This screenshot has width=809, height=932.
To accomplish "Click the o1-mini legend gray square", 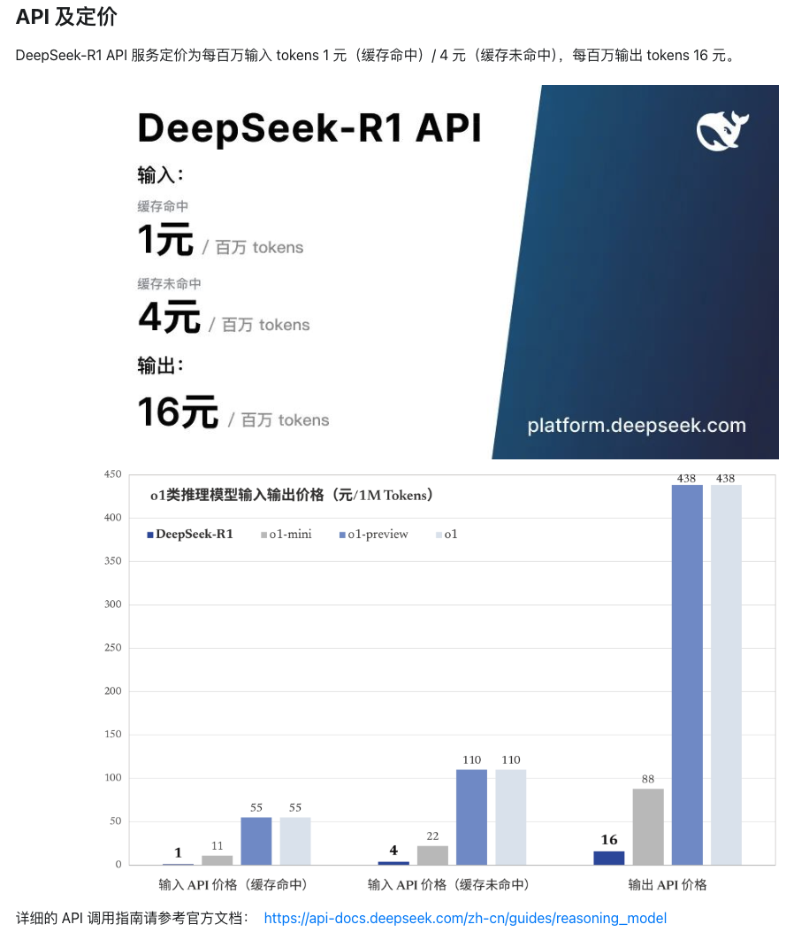I will pyautogui.click(x=263, y=535).
